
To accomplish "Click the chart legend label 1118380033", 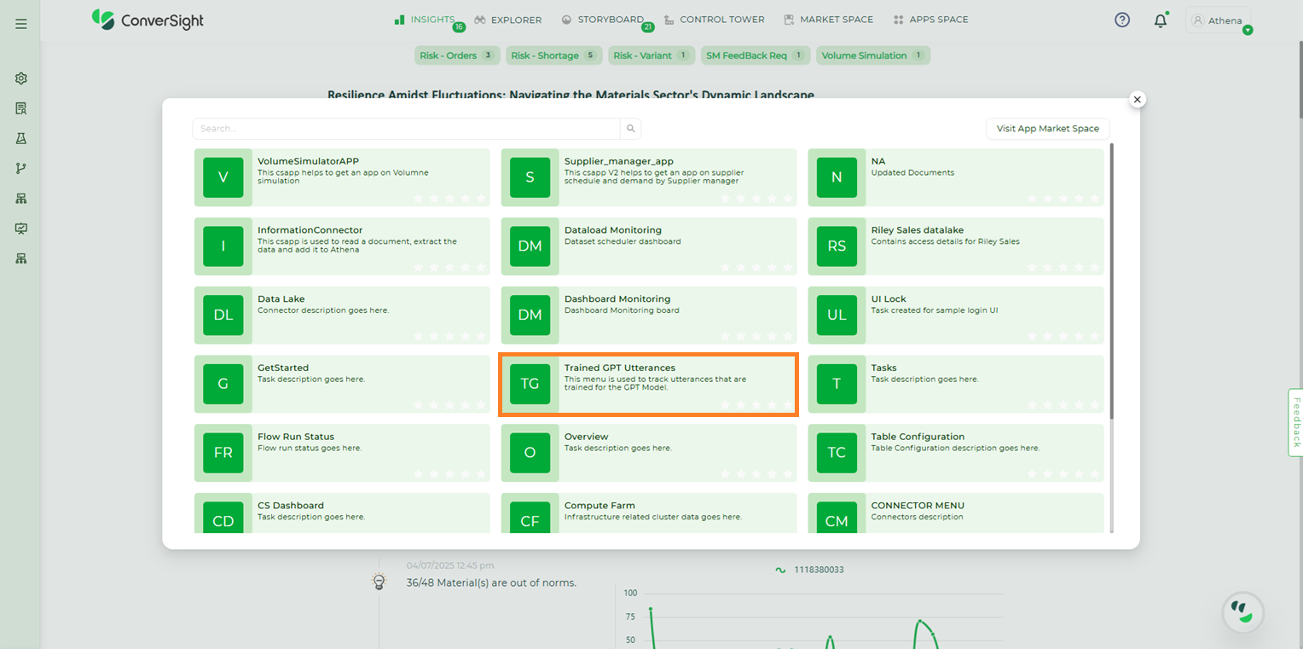I will pos(819,570).
